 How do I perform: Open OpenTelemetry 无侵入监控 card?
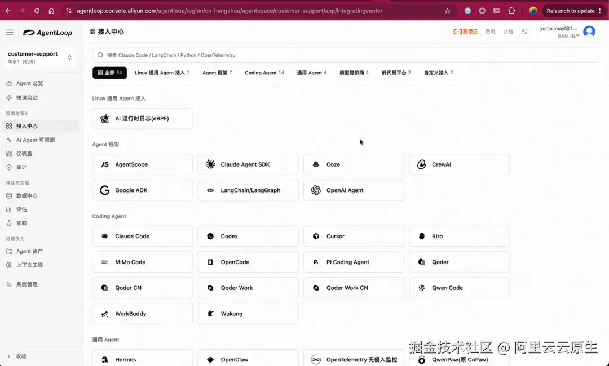(354, 358)
